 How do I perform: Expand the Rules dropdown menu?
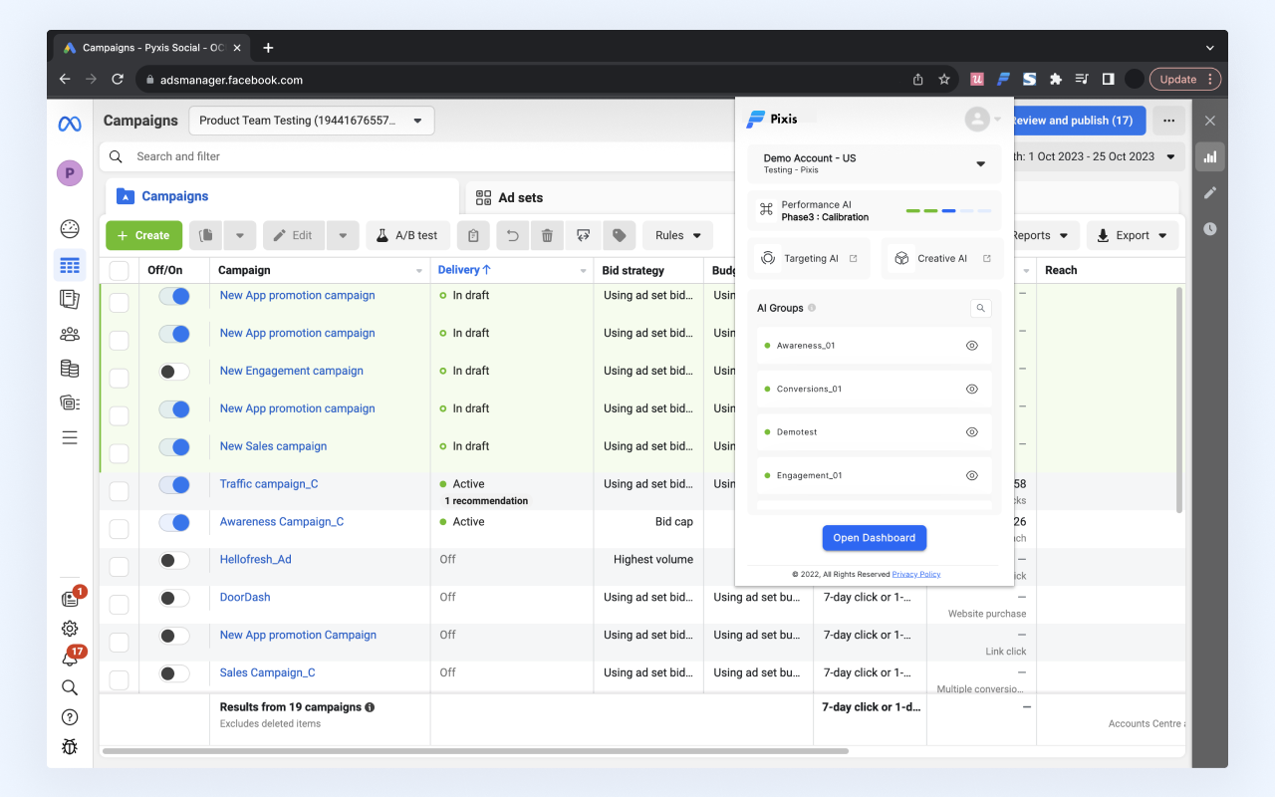677,235
